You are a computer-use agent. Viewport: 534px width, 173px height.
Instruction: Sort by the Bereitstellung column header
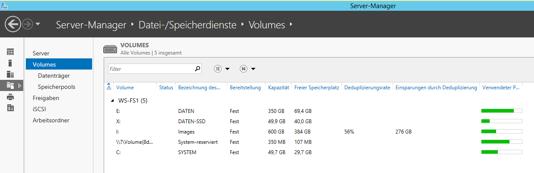pos(245,88)
